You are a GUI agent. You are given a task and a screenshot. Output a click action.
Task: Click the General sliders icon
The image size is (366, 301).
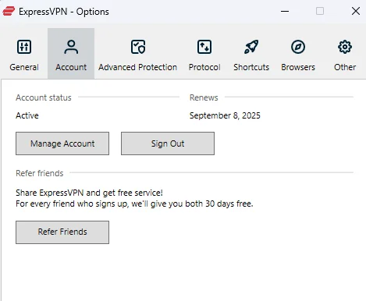pyautogui.click(x=24, y=47)
